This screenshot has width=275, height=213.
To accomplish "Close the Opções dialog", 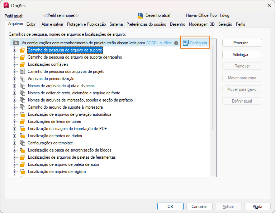I will coord(269,5).
